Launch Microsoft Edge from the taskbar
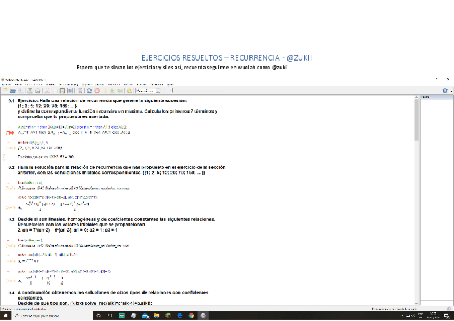This screenshot has height=321, width=454. (180, 316)
